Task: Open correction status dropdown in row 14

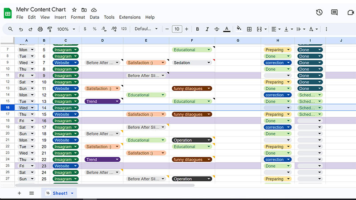Action: point(288,95)
